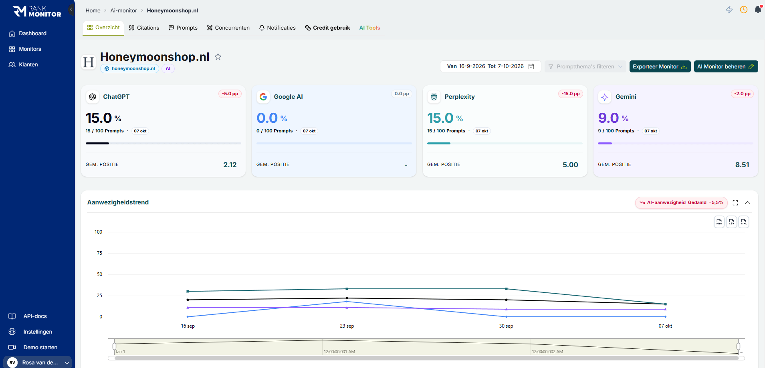Click the ChatGPT logo icon on its card

coord(93,97)
